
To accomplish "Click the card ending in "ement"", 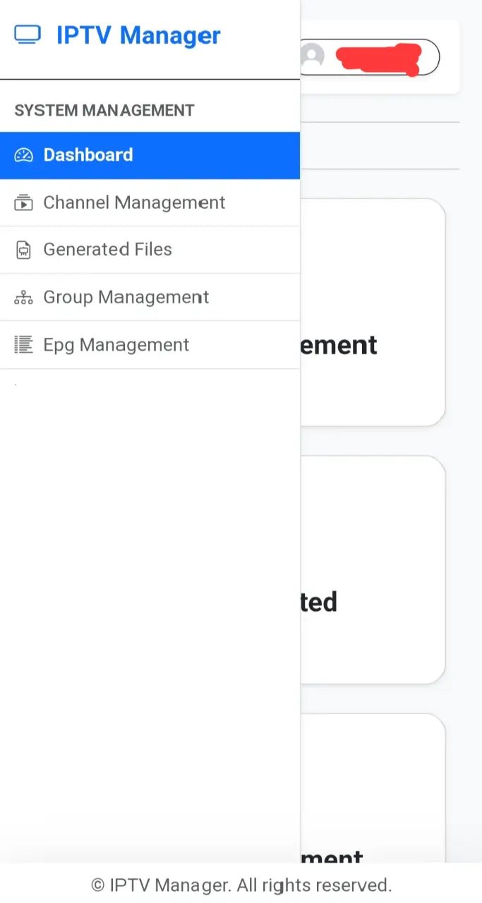I will pyautogui.click(x=373, y=312).
